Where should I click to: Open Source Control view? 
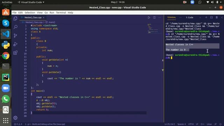(x=15, y=36)
